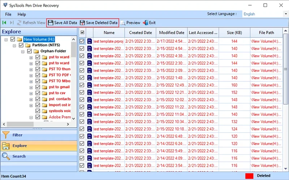The height and width of the screenshot is (180, 289).
Task: Sort by the Size (KB) column header
Action: pyautogui.click(x=234, y=33)
